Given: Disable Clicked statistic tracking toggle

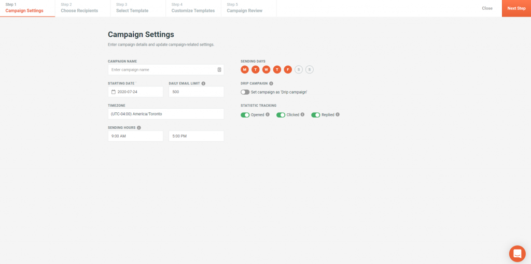Looking at the screenshot, I should point(281,115).
